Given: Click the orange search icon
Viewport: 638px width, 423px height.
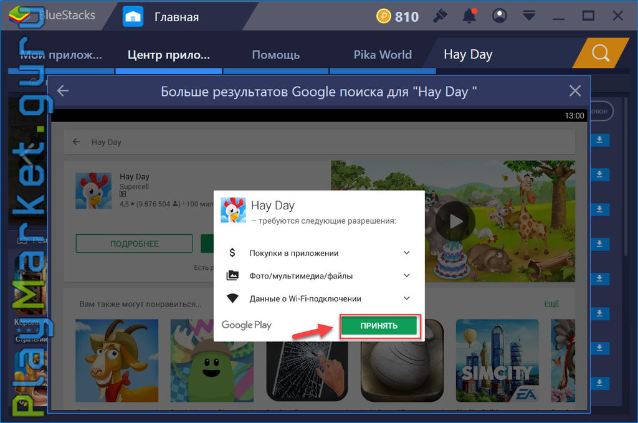Looking at the screenshot, I should tap(601, 54).
